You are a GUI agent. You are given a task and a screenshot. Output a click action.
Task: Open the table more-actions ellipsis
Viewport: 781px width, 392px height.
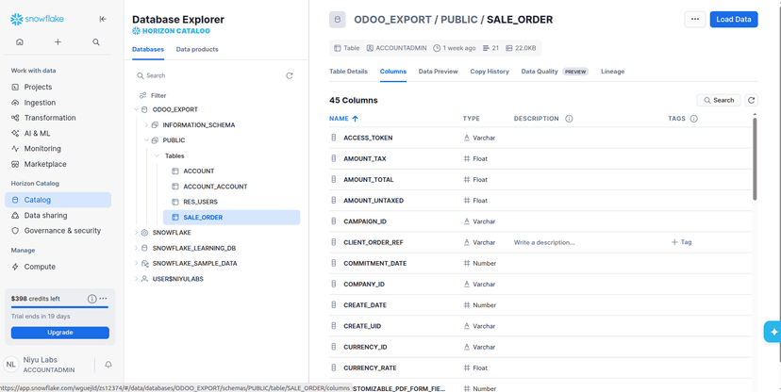pyautogui.click(x=695, y=20)
